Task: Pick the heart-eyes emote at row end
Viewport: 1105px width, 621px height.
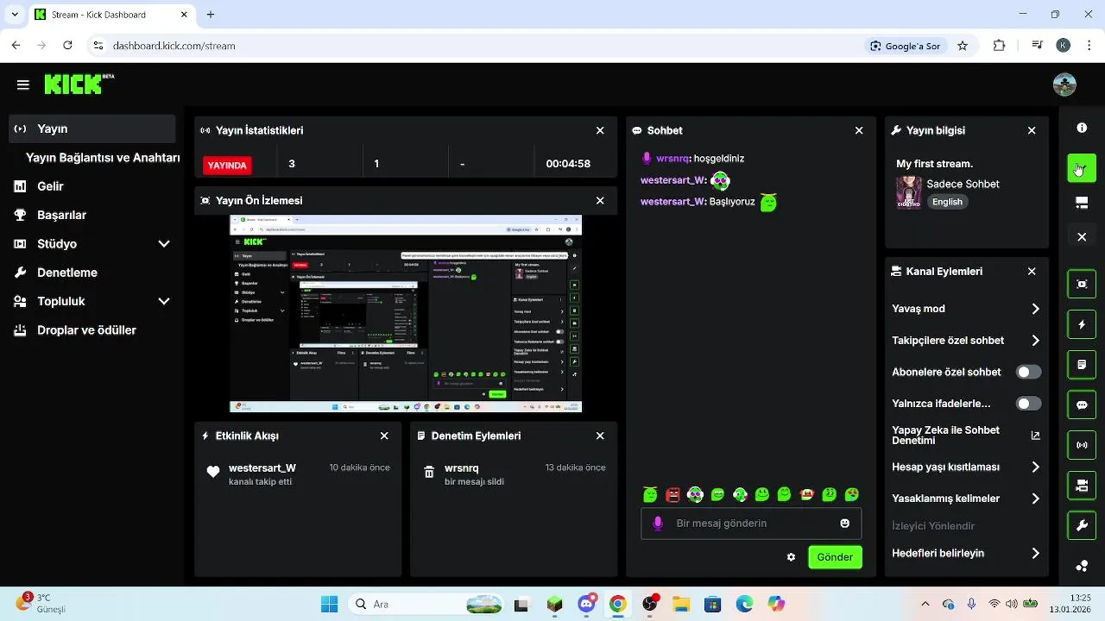Action: (851, 494)
